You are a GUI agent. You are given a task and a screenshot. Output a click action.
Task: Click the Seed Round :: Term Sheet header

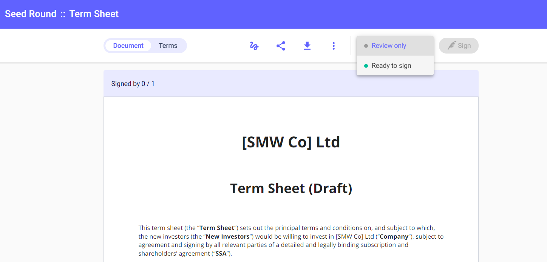tap(62, 14)
